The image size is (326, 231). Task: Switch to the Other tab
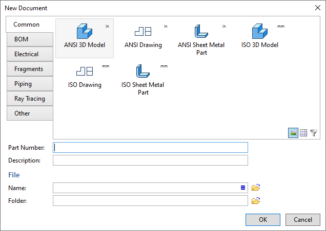point(30,113)
